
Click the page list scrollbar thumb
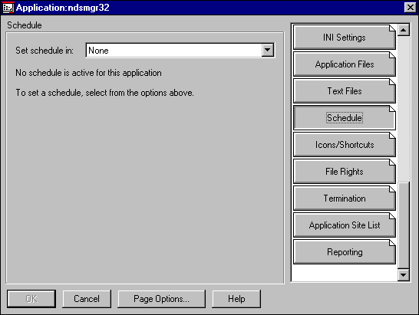[x=404, y=225]
